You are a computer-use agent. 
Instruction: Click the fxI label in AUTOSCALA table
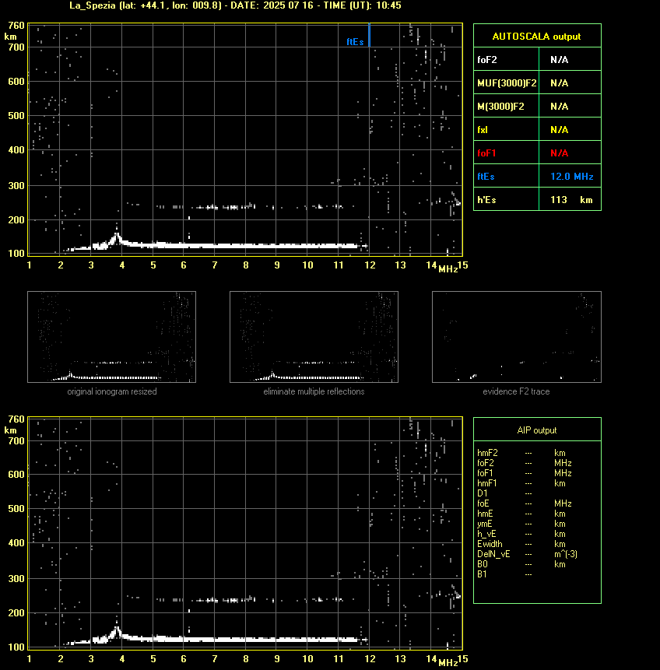pos(483,130)
